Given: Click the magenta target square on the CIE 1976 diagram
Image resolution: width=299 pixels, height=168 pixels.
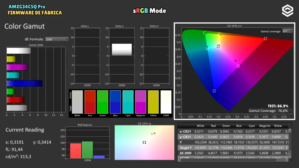Looking at the screenshot, I should point(238,66).
